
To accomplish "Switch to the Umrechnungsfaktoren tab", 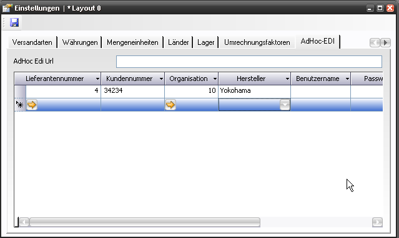I will point(257,42).
